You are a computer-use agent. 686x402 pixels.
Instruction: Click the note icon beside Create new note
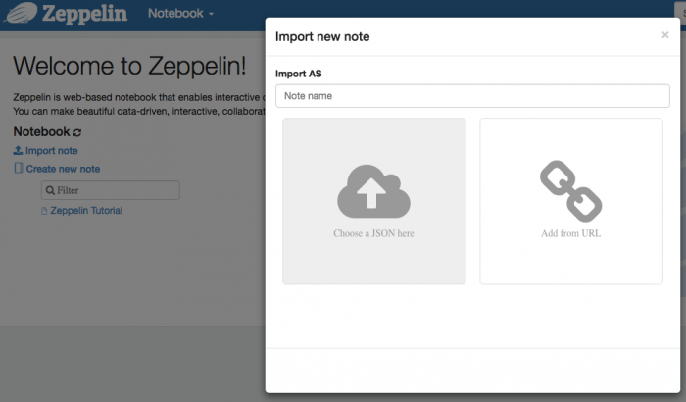click(19, 169)
